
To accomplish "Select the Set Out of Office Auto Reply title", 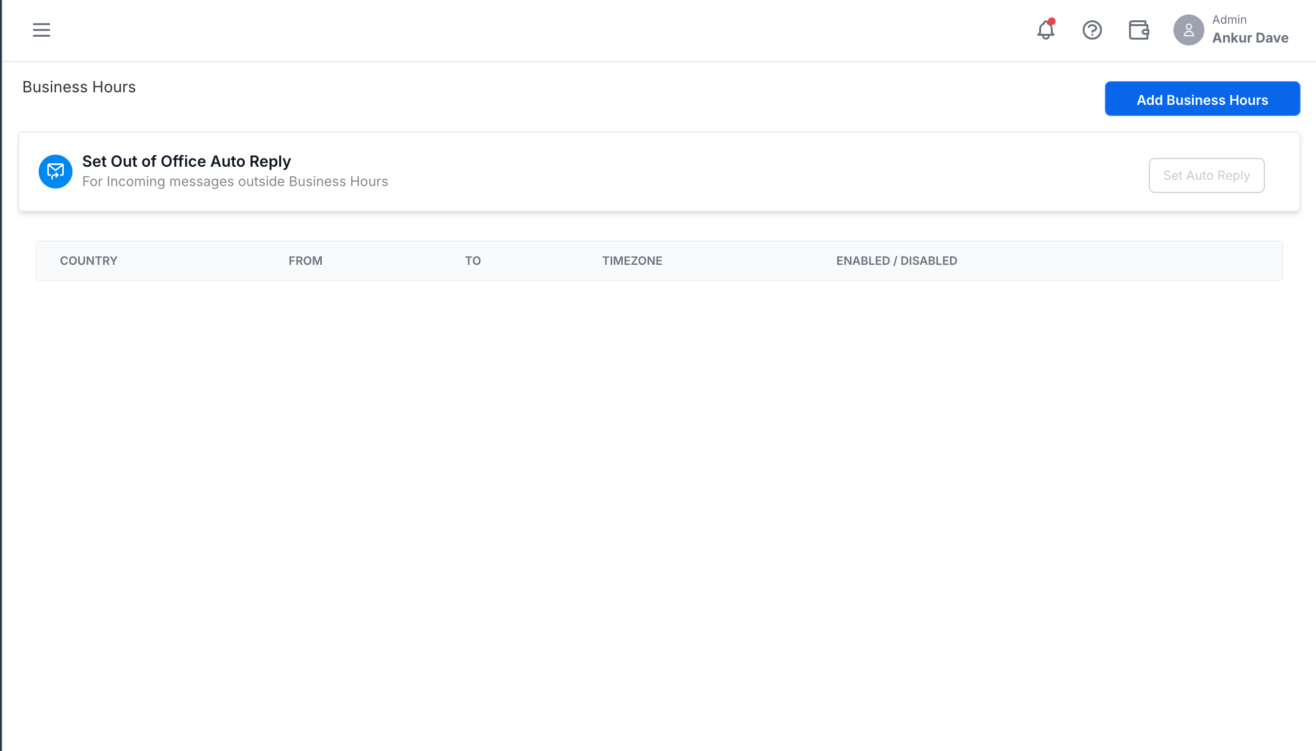I will click(186, 161).
